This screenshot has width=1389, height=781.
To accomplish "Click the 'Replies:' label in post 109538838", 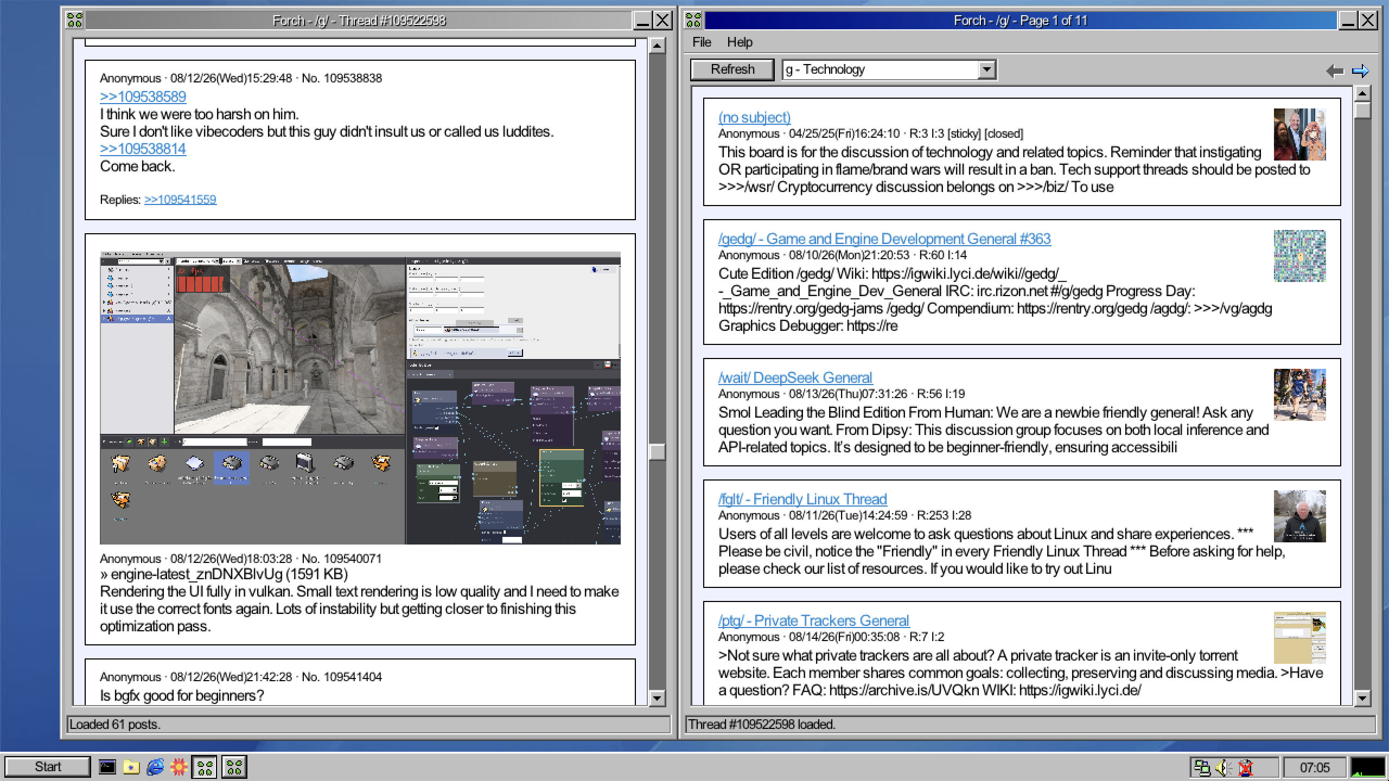I will coord(120,200).
